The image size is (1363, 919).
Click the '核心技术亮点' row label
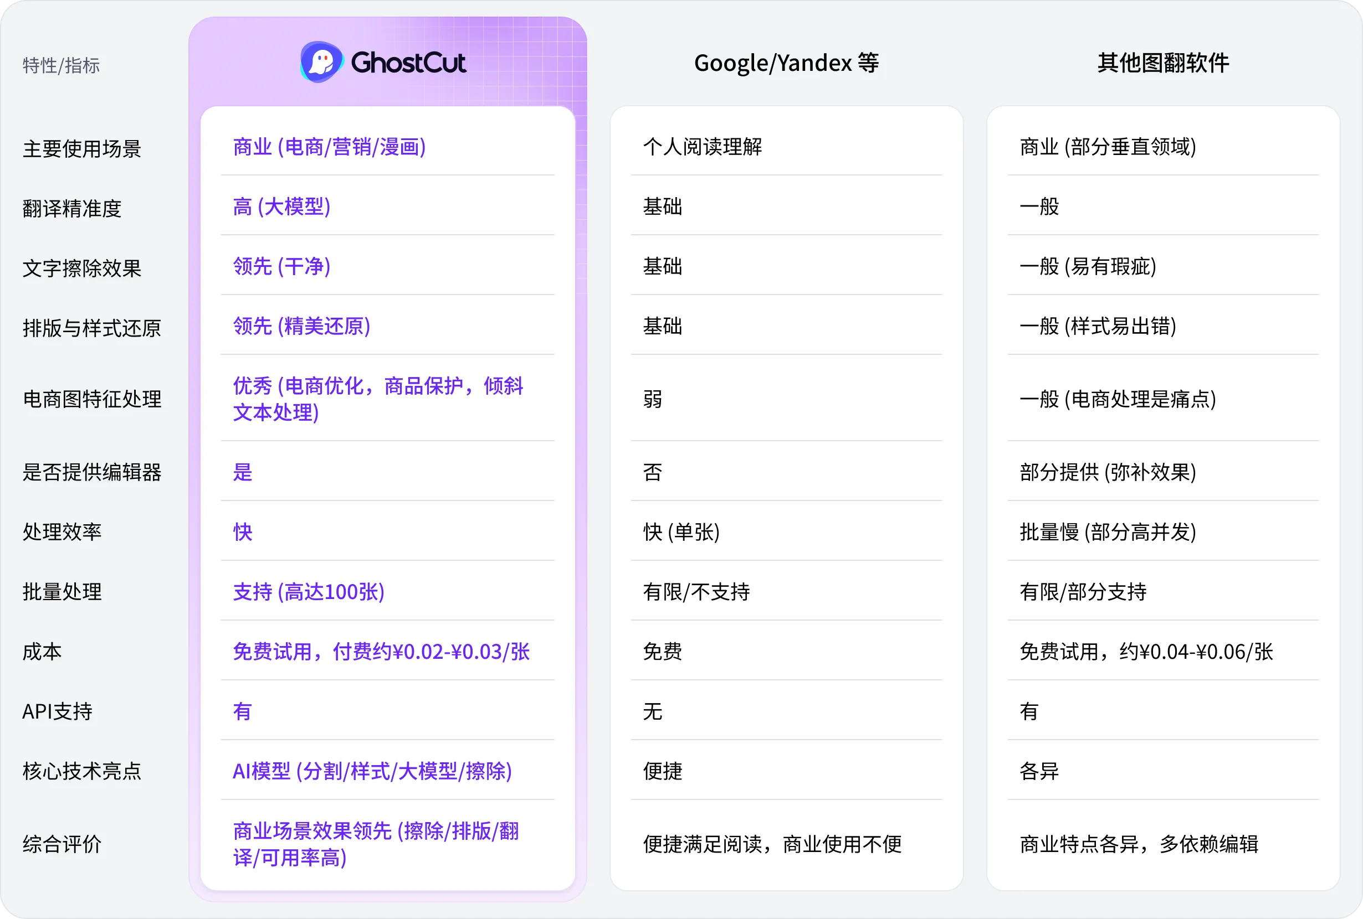click(82, 771)
